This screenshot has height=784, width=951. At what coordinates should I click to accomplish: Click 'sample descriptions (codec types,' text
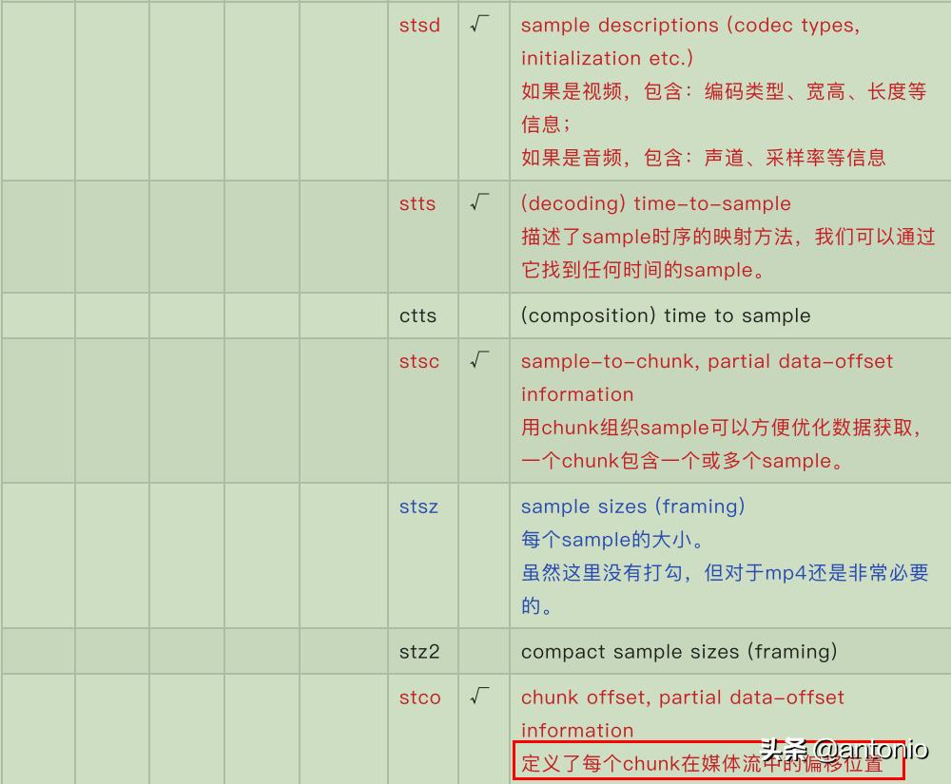point(690,26)
